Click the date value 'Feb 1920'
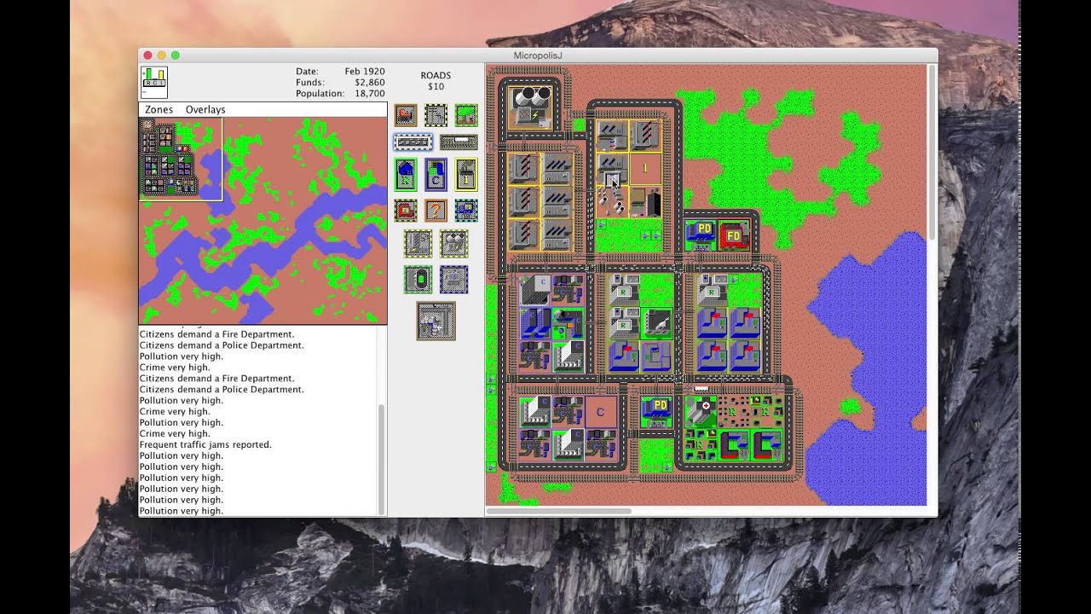 (x=365, y=72)
